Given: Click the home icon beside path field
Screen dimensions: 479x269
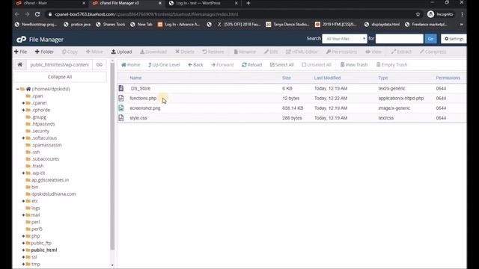Looking at the screenshot, I should pyautogui.click(x=20, y=65).
